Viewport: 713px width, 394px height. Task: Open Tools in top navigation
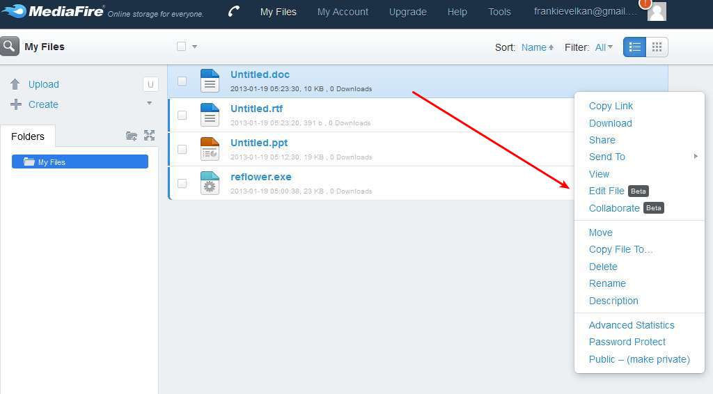click(500, 12)
